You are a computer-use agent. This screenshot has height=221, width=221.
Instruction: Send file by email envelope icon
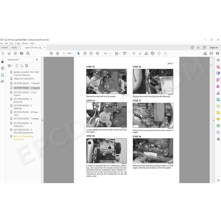[211, 53]
